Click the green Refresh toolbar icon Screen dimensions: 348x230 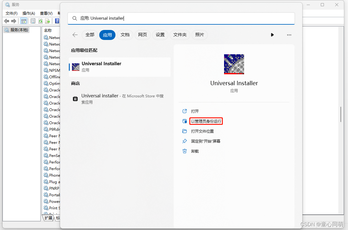(40, 21)
